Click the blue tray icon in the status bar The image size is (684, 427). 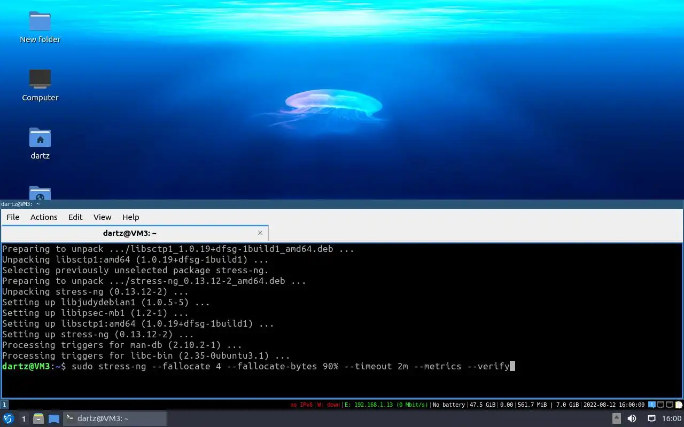pos(651,405)
